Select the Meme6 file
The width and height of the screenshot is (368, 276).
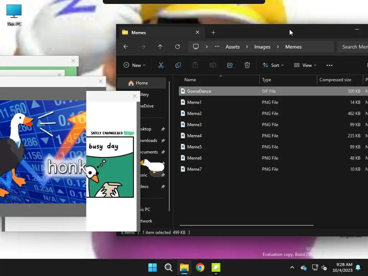pos(273,158)
